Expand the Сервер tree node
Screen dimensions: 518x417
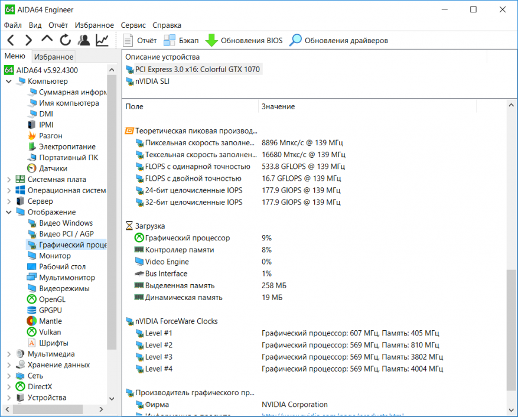tap(9, 201)
